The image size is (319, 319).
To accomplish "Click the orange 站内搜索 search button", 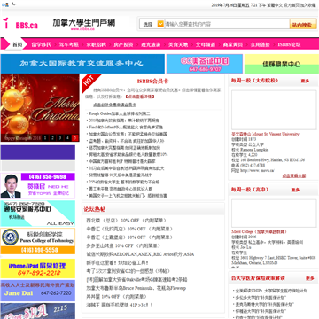I will click(303, 25).
